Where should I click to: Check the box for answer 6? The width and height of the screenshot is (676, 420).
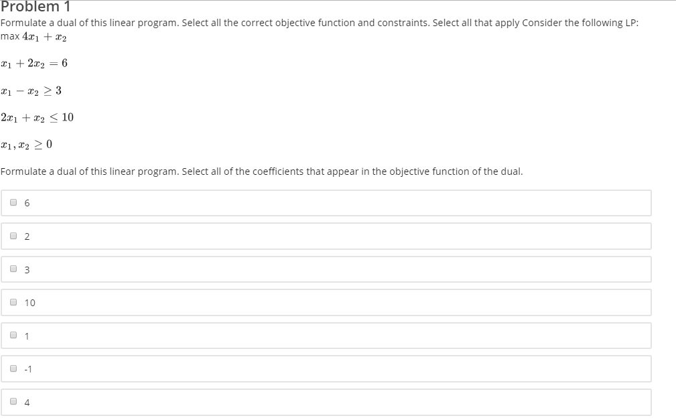coord(13,202)
